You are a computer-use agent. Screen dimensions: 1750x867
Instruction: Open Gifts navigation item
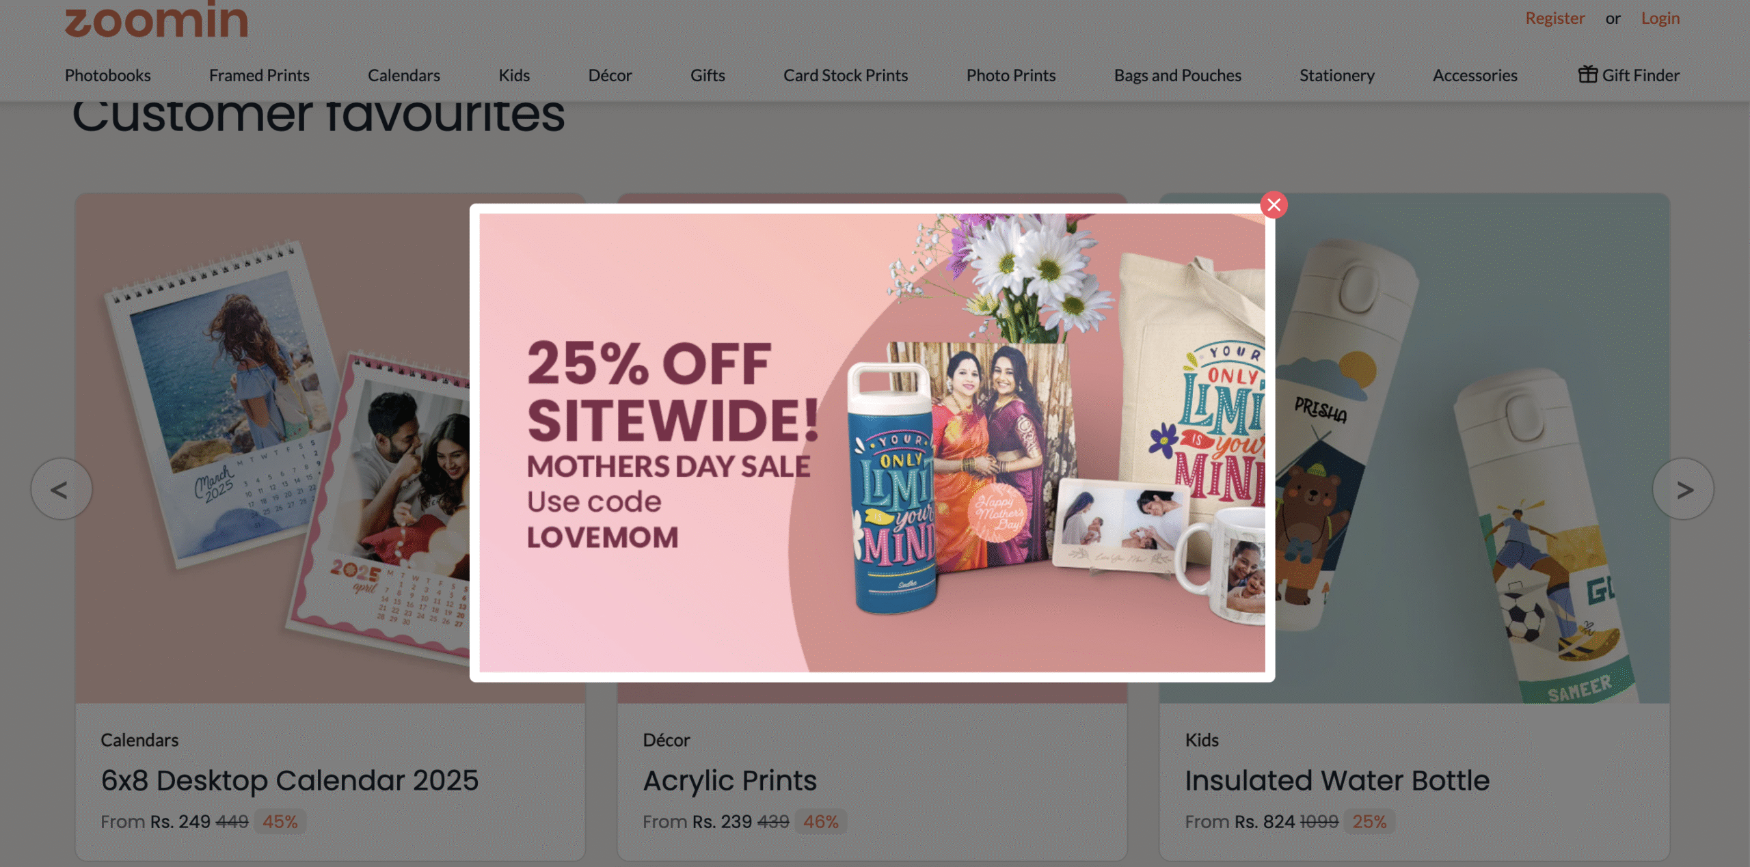pos(708,75)
